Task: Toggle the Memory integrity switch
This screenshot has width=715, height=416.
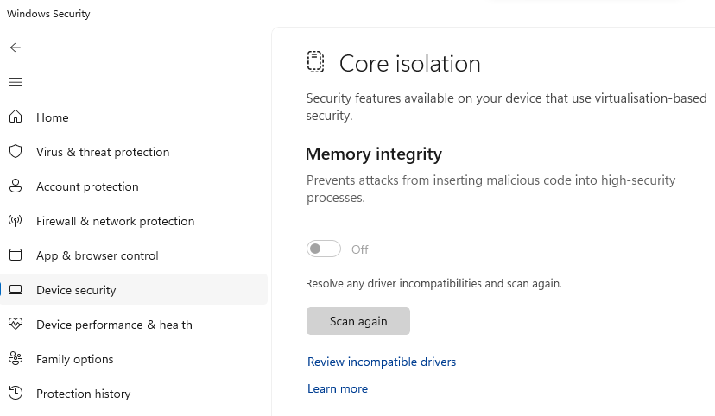Action: [x=324, y=249]
